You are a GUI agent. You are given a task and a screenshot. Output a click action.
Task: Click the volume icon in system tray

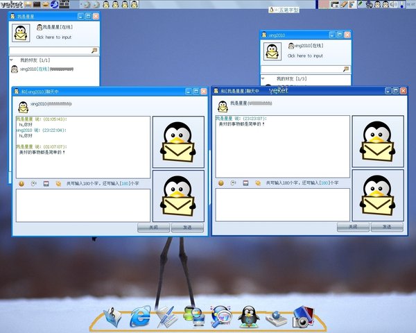pyautogui.click(x=395, y=4)
